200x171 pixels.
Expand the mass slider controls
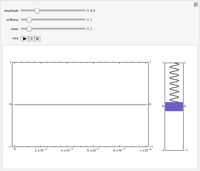[88, 29]
